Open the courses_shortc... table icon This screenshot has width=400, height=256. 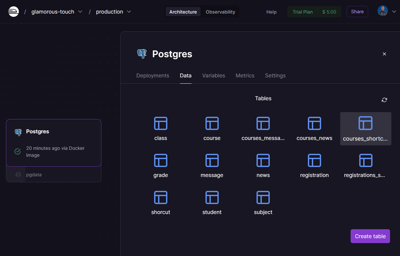pos(366,123)
